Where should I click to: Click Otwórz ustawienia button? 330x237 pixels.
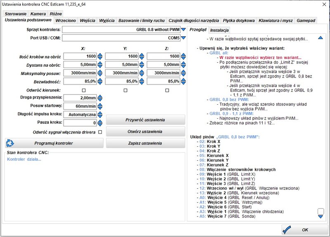coord(146,131)
